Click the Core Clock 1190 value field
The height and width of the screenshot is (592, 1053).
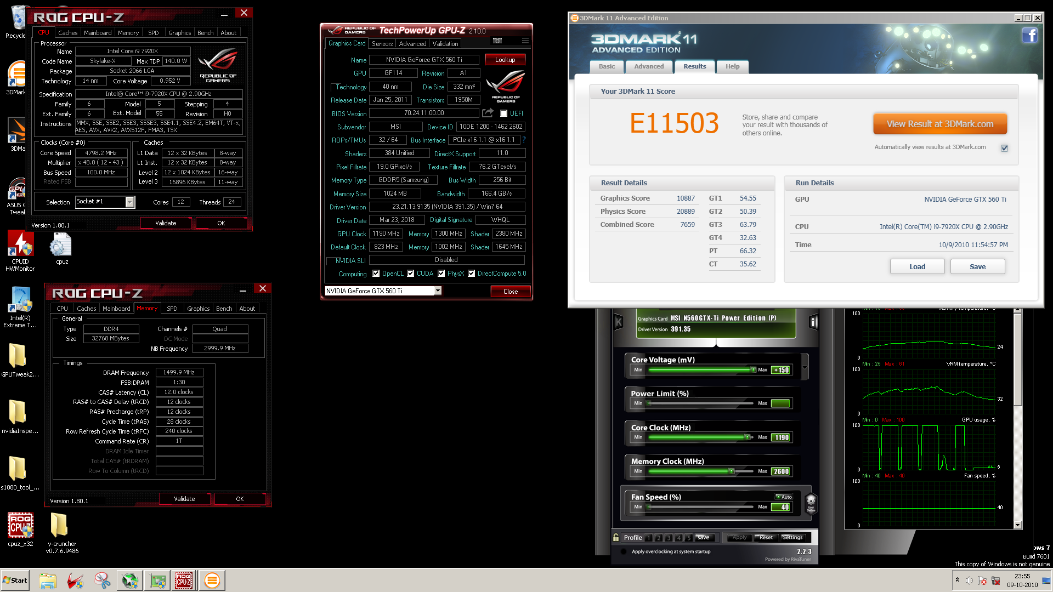(x=781, y=437)
